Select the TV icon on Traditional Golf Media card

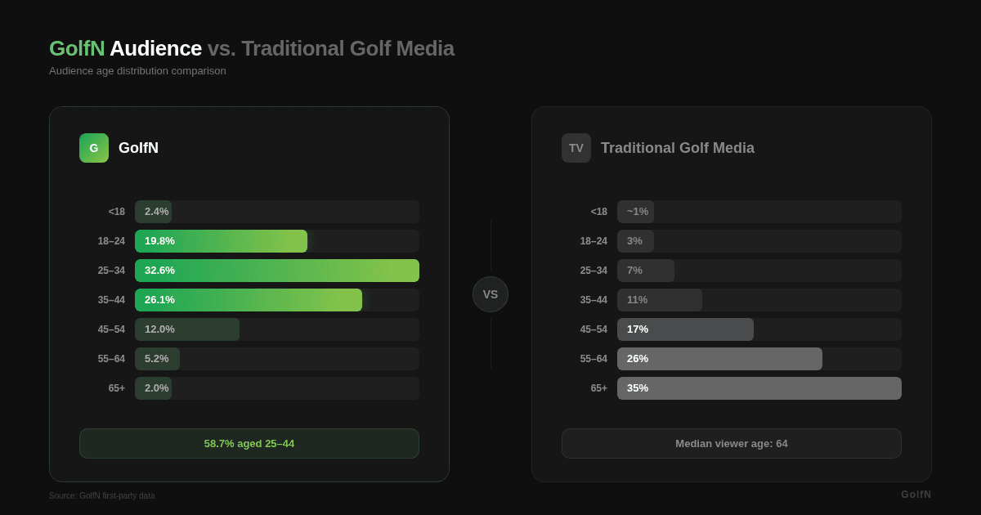576,148
